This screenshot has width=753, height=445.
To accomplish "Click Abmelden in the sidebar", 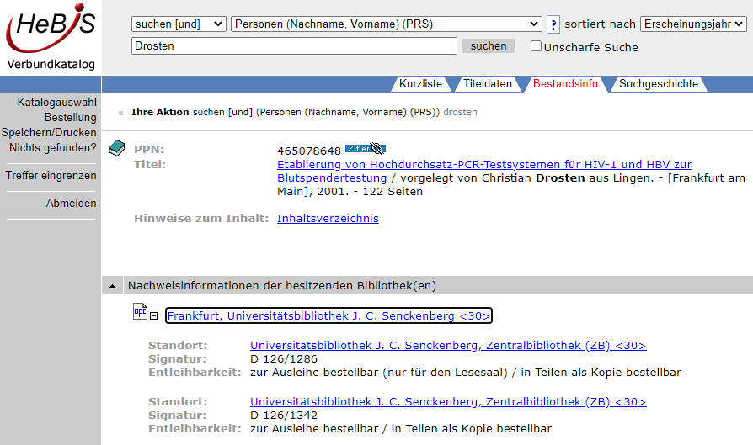I will click(x=71, y=204).
